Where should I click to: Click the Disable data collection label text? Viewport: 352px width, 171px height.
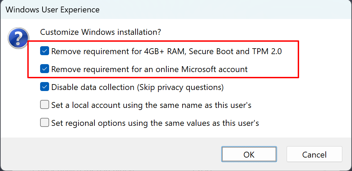pyautogui.click(x=93, y=87)
